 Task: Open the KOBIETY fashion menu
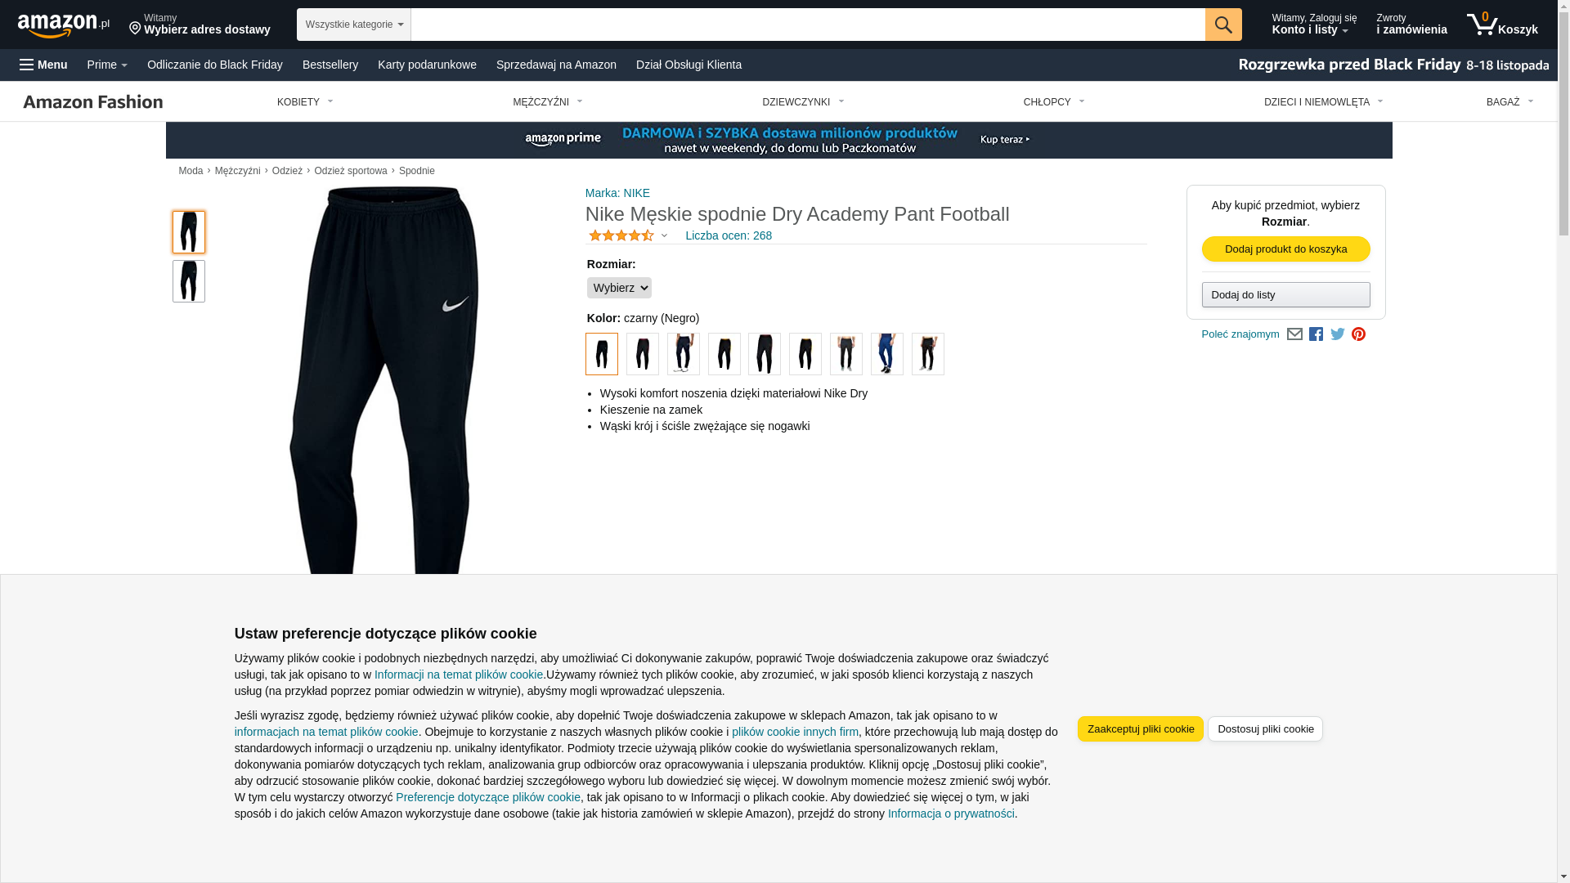click(x=305, y=102)
